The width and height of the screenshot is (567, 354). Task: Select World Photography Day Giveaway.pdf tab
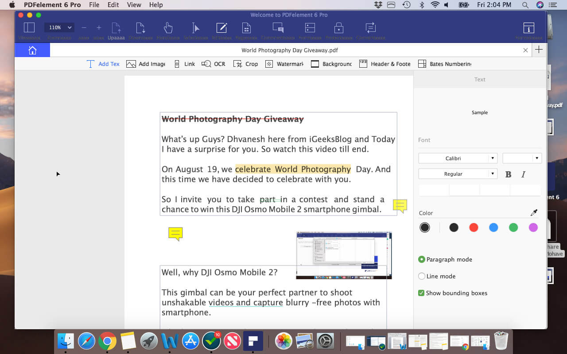click(x=290, y=50)
